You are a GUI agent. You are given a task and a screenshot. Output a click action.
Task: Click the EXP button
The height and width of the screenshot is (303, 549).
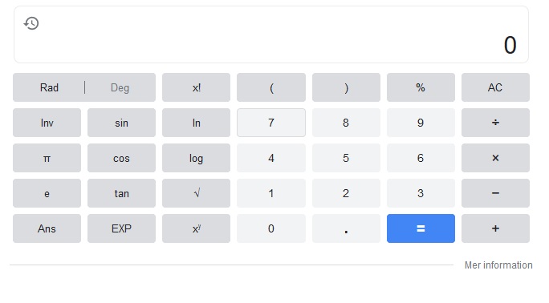tap(121, 228)
